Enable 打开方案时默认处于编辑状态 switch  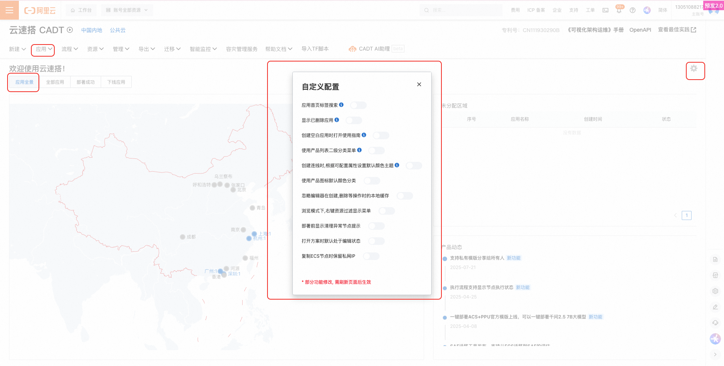(377, 241)
